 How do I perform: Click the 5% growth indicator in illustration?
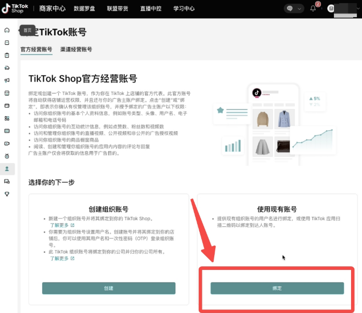[315, 99]
